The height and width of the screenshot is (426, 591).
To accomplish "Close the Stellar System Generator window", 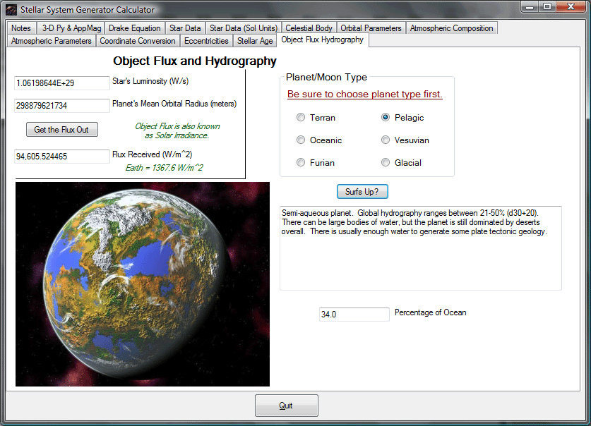I will click(x=571, y=6).
